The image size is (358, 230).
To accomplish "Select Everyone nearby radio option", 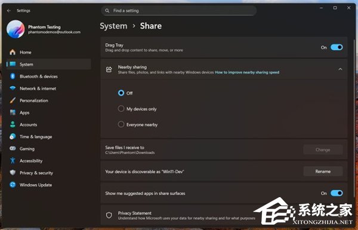I will (x=121, y=124).
